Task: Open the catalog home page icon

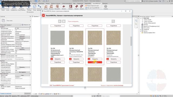Action: [64, 21]
